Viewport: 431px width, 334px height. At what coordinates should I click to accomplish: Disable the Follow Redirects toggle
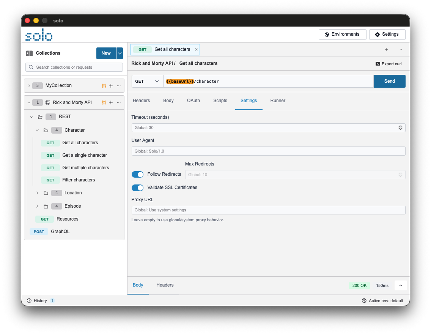(x=137, y=174)
